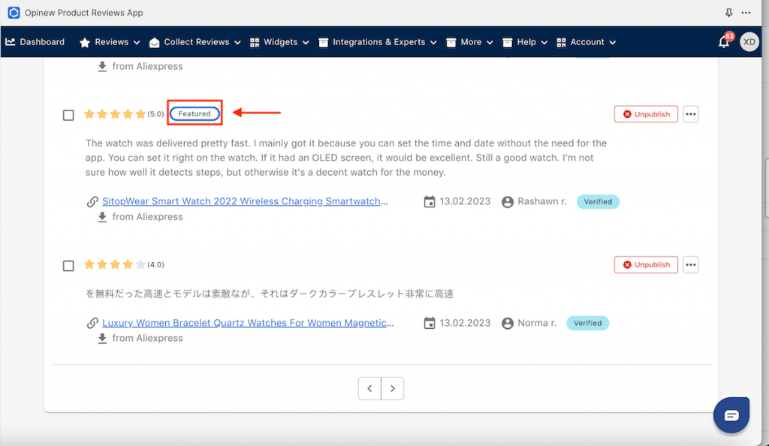
Task: Open the Integrations & Experts menu
Action: (378, 42)
